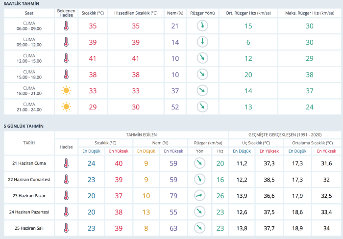The width and height of the screenshot is (343, 239).
Task: Click the thermometer icon for 25 Haziran Salı
Action: (66, 228)
